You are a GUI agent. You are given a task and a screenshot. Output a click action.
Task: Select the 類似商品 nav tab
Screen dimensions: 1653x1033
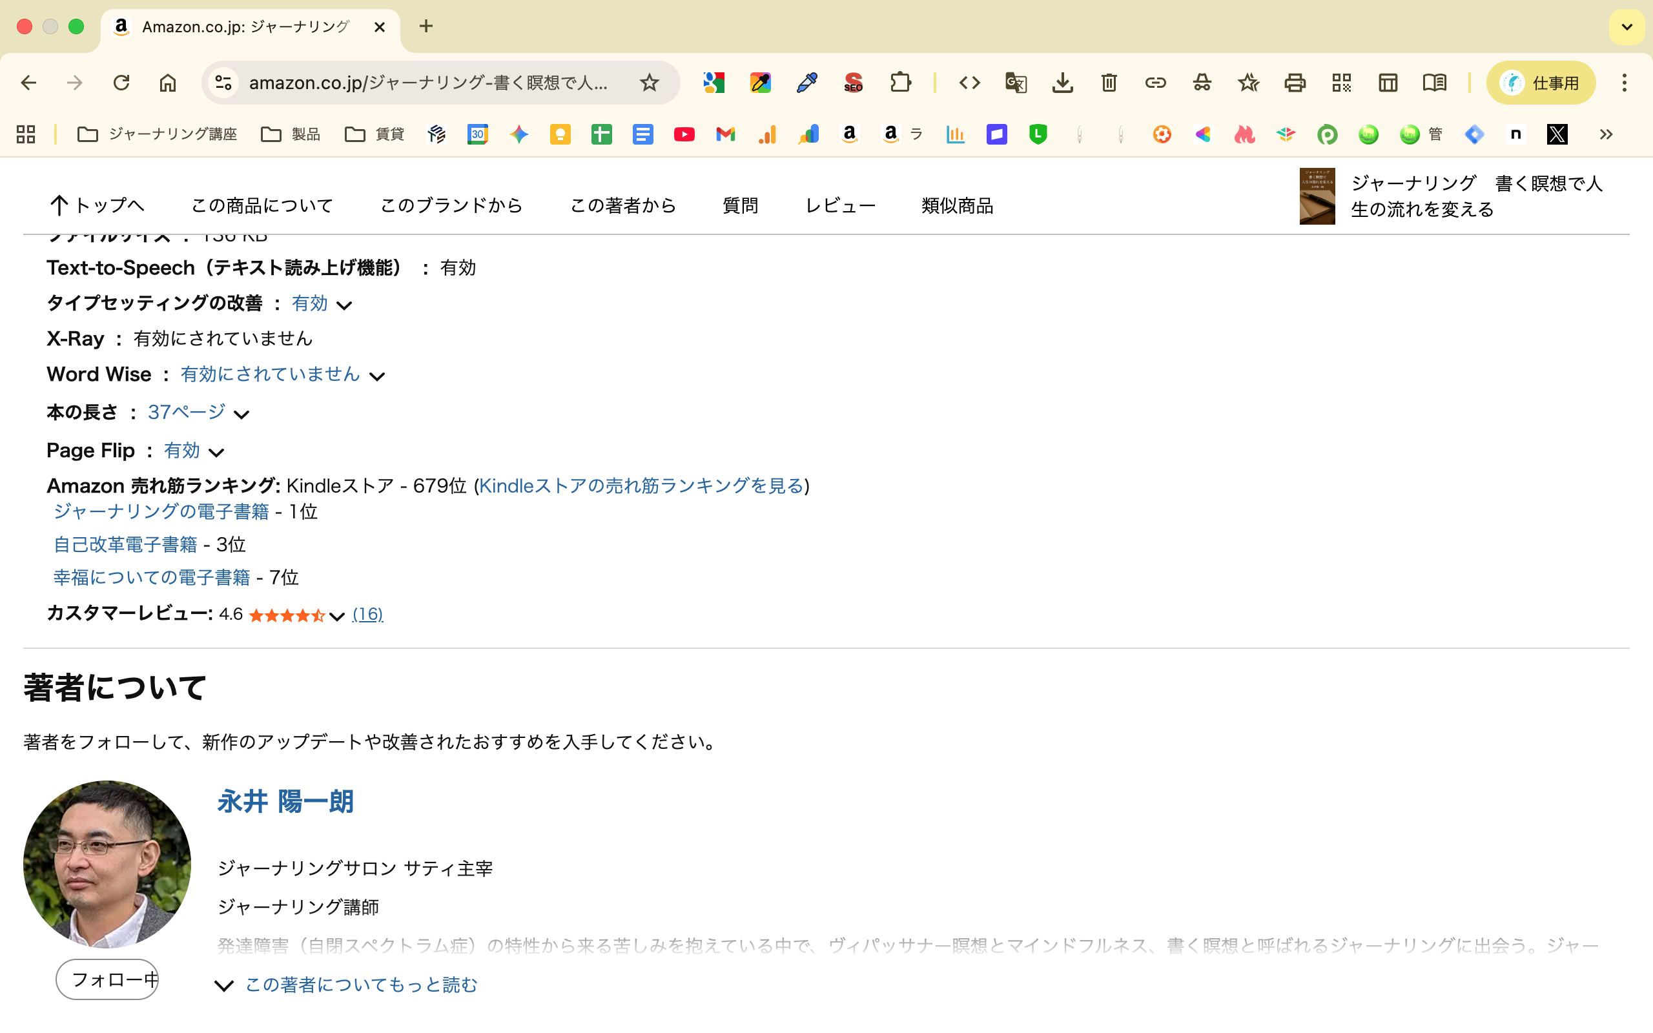click(x=957, y=205)
